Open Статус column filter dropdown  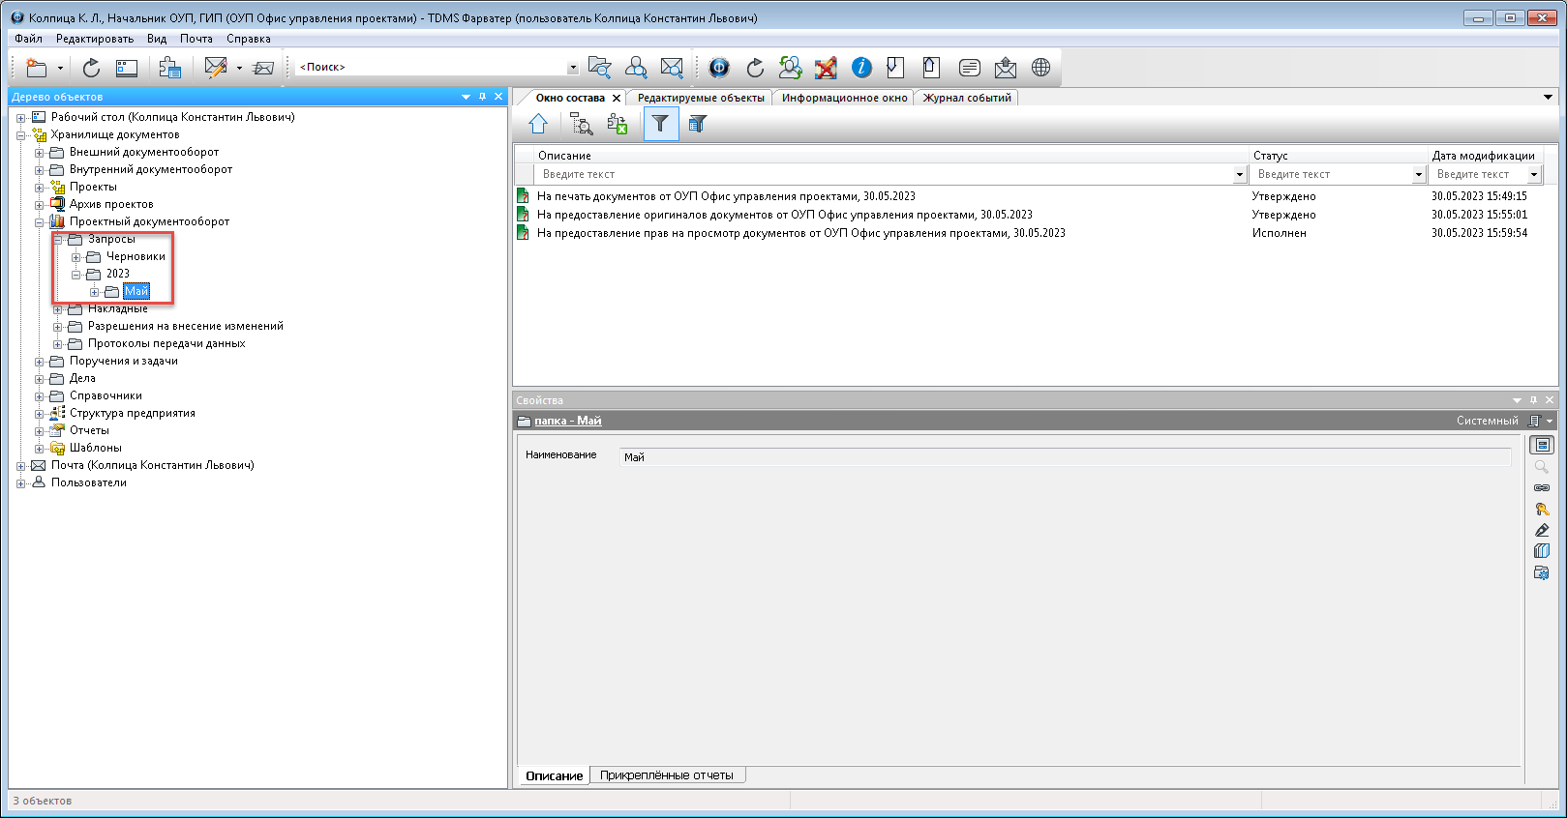(x=1419, y=175)
